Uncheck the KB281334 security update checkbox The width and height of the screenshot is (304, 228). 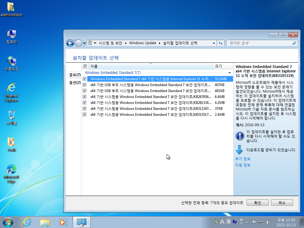[x=85, y=102]
